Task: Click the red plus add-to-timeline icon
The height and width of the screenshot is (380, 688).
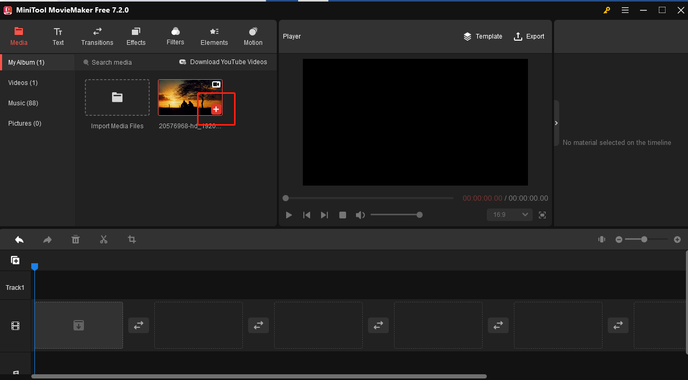Action: point(216,109)
